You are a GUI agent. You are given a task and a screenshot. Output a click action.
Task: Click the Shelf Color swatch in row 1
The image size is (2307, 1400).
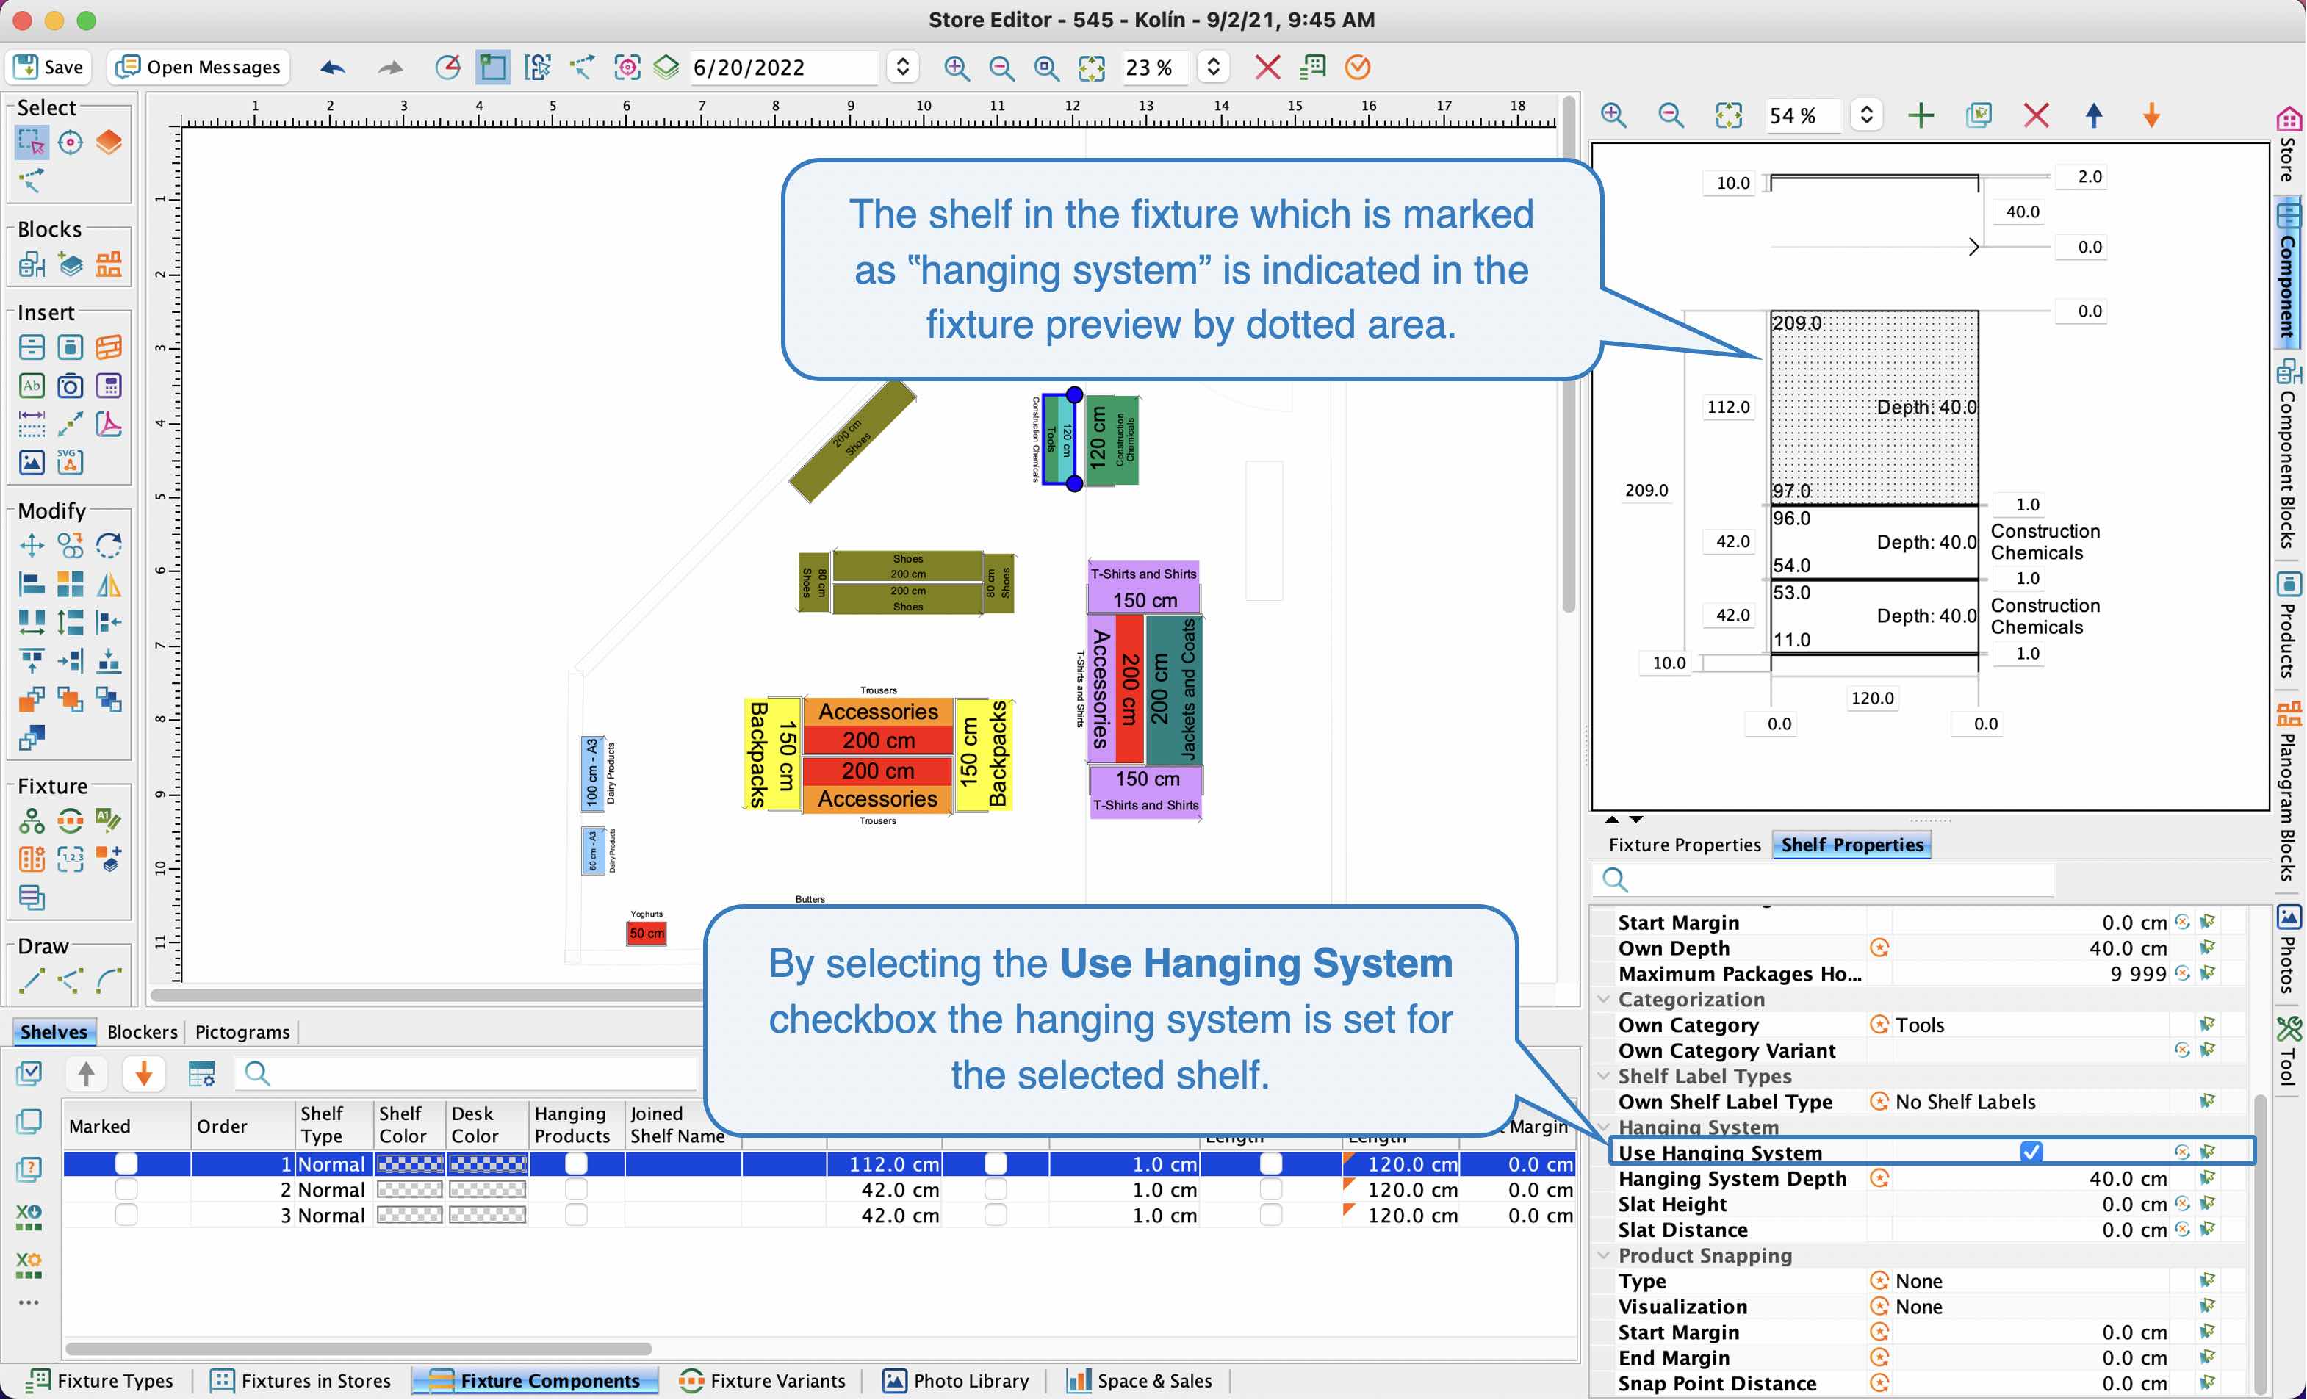[x=409, y=1164]
